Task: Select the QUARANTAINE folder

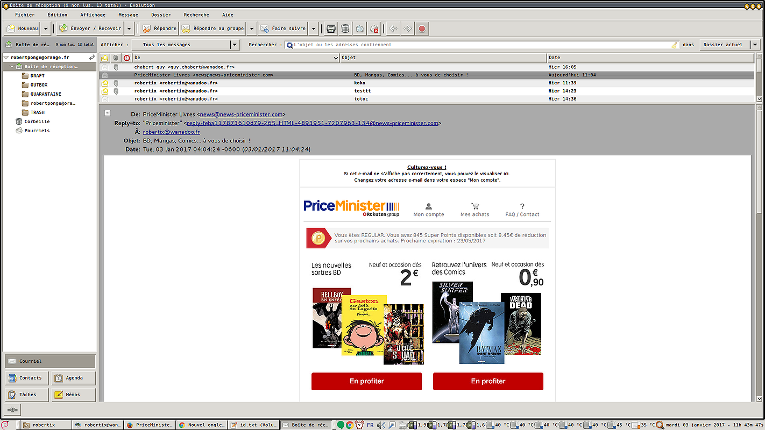Action: pos(46,94)
